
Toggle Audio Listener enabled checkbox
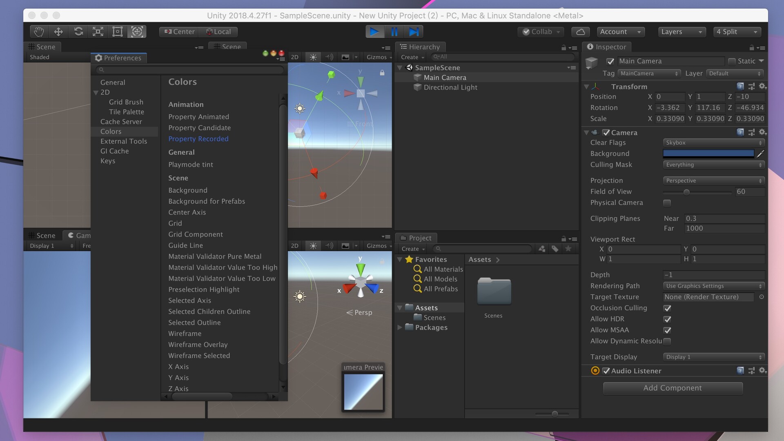point(606,371)
